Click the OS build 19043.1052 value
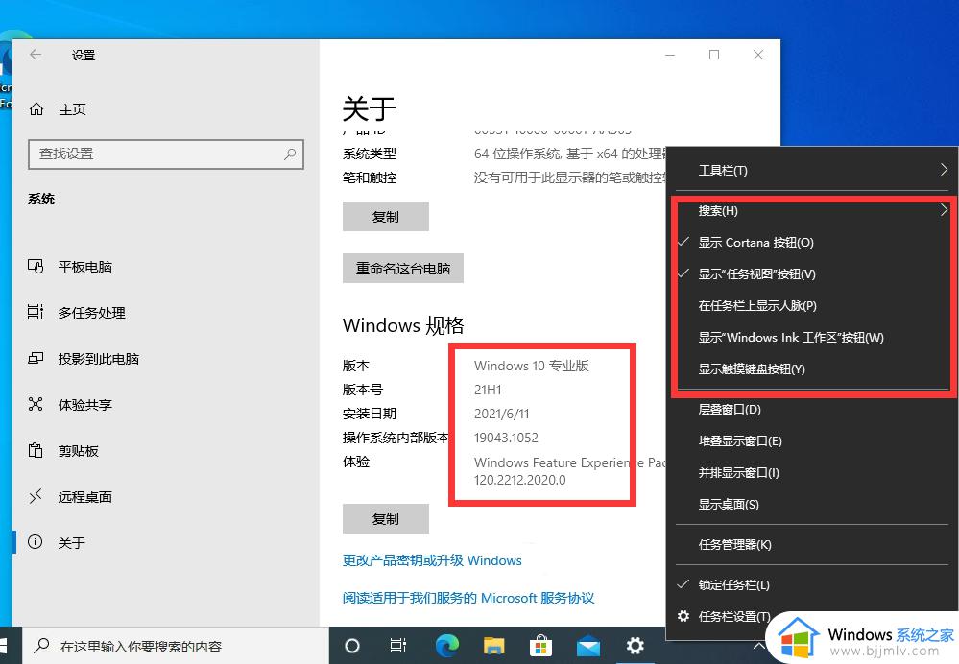The height and width of the screenshot is (664, 959). (x=506, y=438)
